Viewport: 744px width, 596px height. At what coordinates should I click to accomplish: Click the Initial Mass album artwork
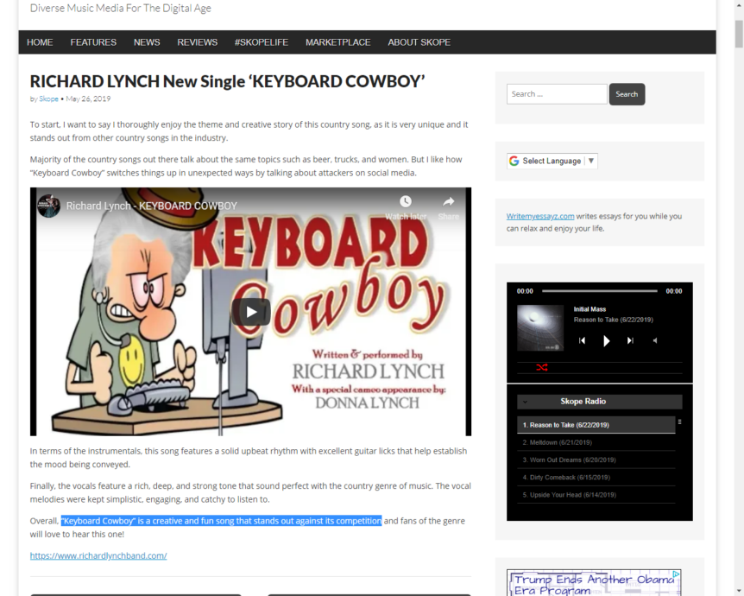click(540, 327)
